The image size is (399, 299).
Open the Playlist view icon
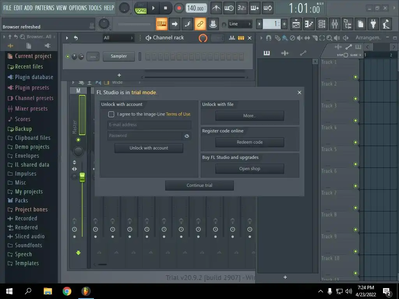coord(296,24)
